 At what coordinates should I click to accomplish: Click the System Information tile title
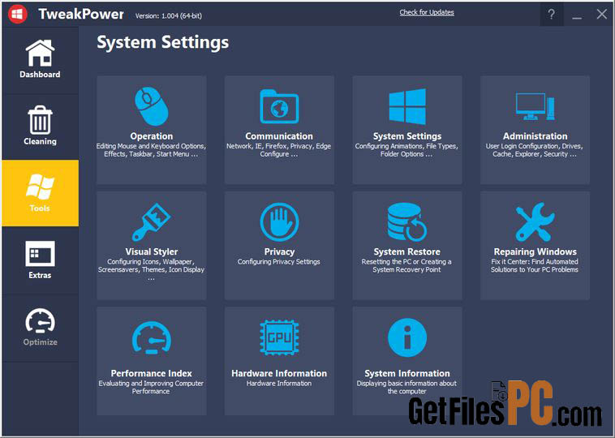[407, 374]
